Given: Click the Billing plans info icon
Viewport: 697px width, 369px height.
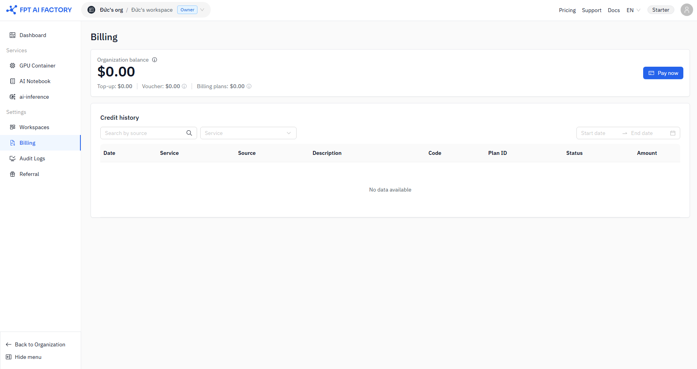Looking at the screenshot, I should [x=249, y=86].
